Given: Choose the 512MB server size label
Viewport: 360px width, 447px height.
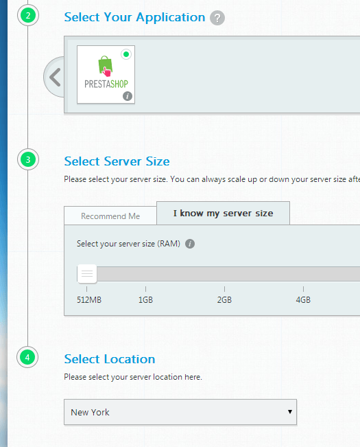Looking at the screenshot, I should [89, 300].
